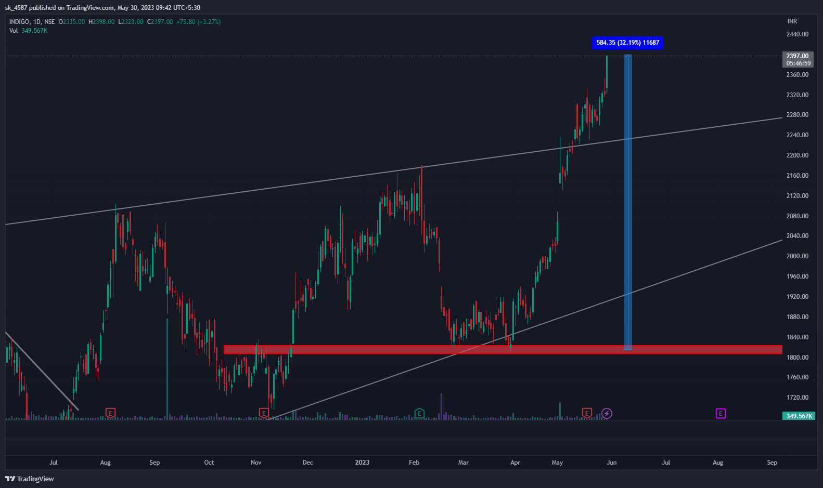Click the Nov label on time axis
823x488 pixels.
pos(256,463)
